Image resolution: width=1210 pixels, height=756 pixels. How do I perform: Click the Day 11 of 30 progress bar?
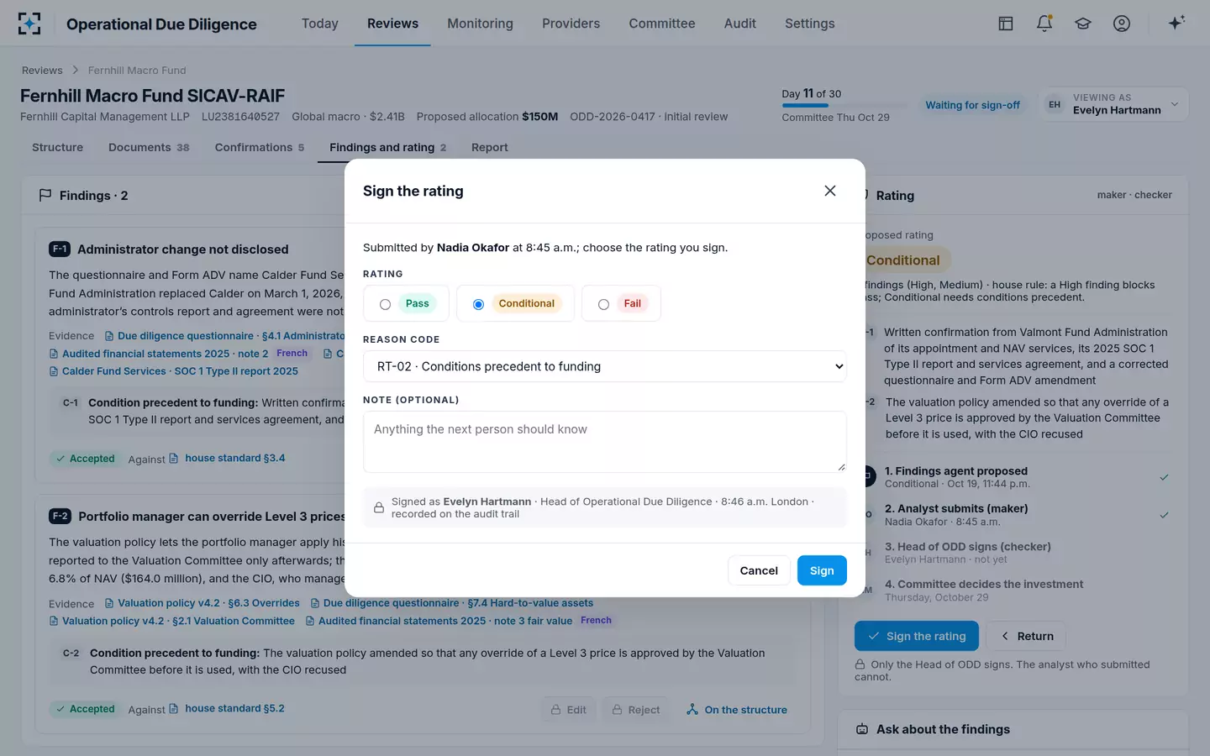(x=844, y=105)
